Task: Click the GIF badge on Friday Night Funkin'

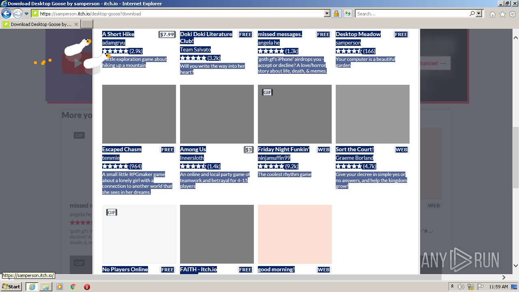Action: (x=267, y=92)
